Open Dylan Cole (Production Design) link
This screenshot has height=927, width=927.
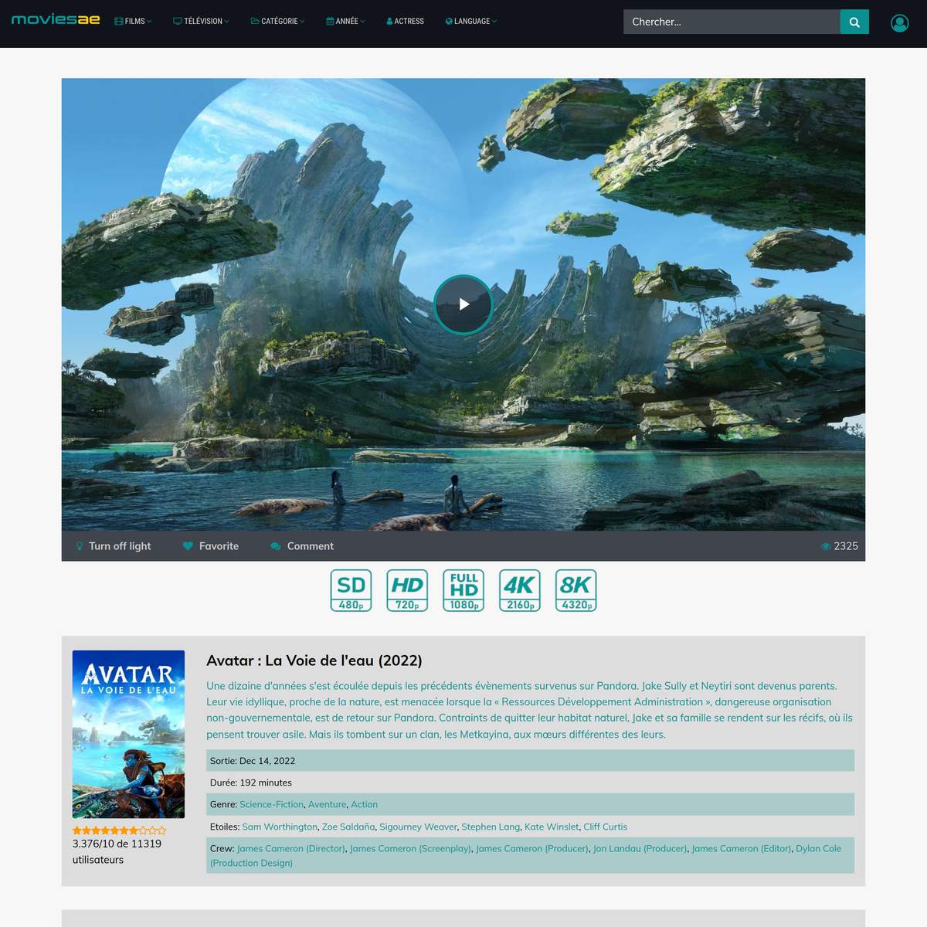click(525, 855)
